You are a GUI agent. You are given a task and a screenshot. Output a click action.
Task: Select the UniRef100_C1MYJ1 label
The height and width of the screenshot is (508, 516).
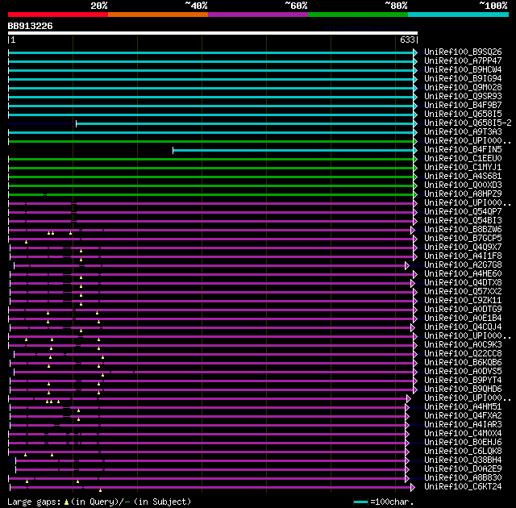pos(463,168)
